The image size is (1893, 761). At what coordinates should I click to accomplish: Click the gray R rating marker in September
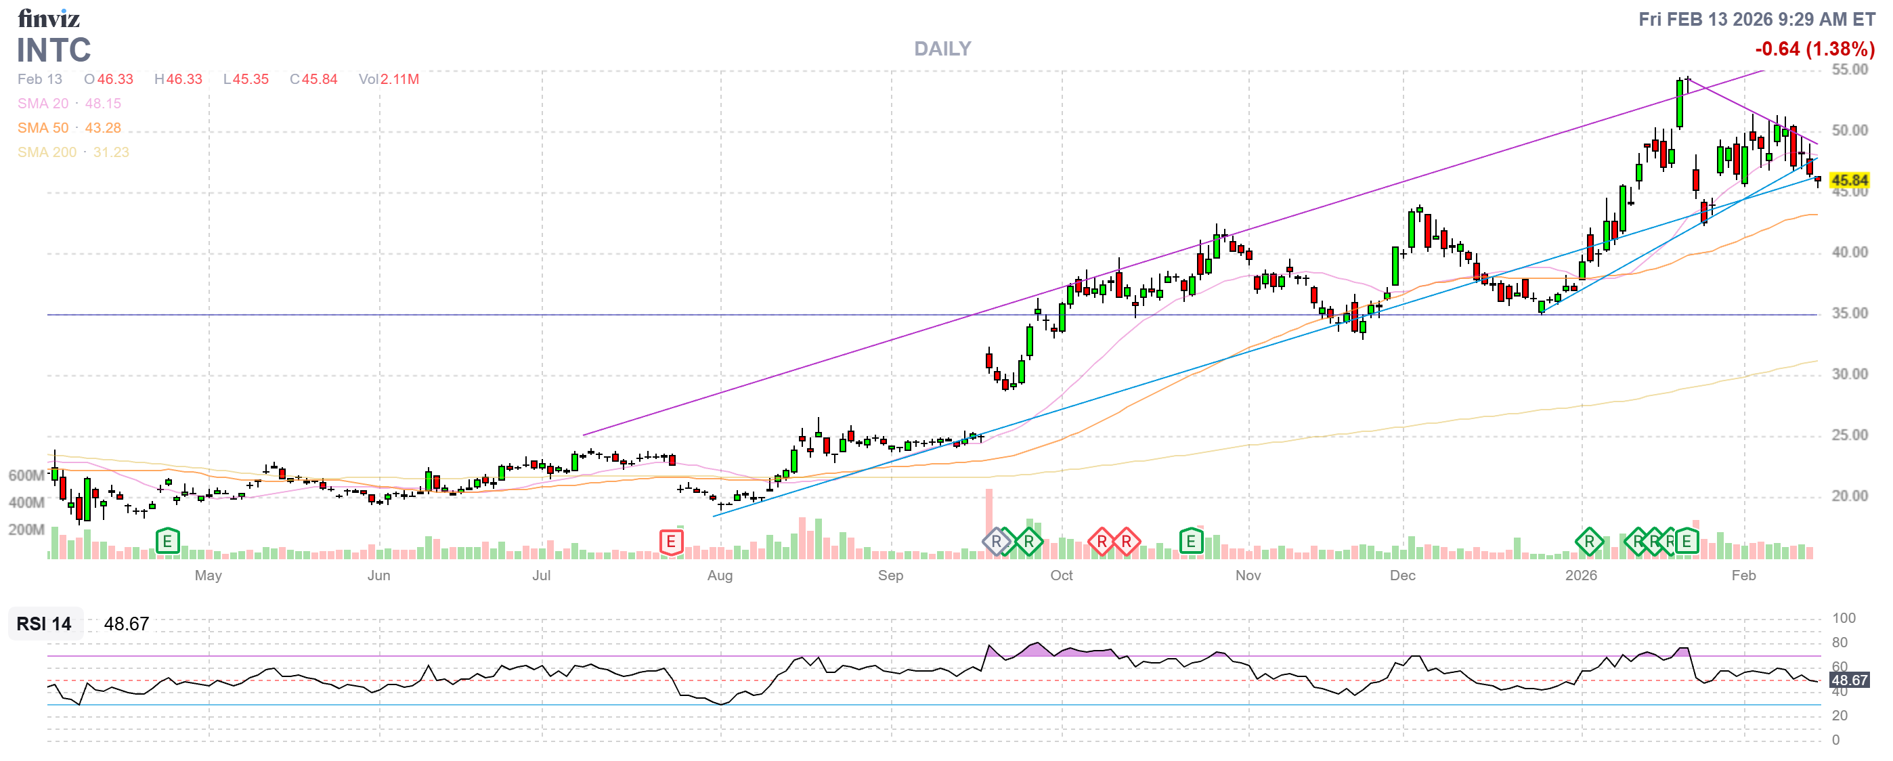coord(996,542)
